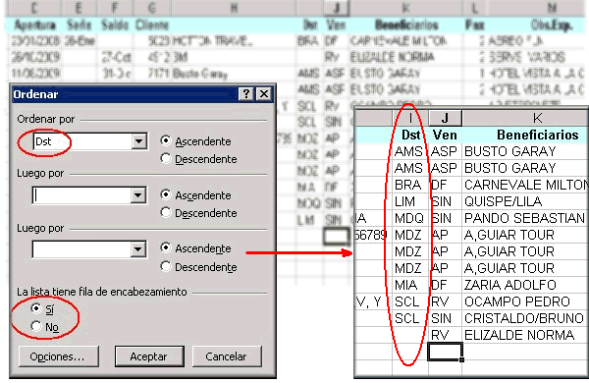Confirm sort with Aceptar button
This screenshot has height=383, width=589.
click(x=149, y=356)
